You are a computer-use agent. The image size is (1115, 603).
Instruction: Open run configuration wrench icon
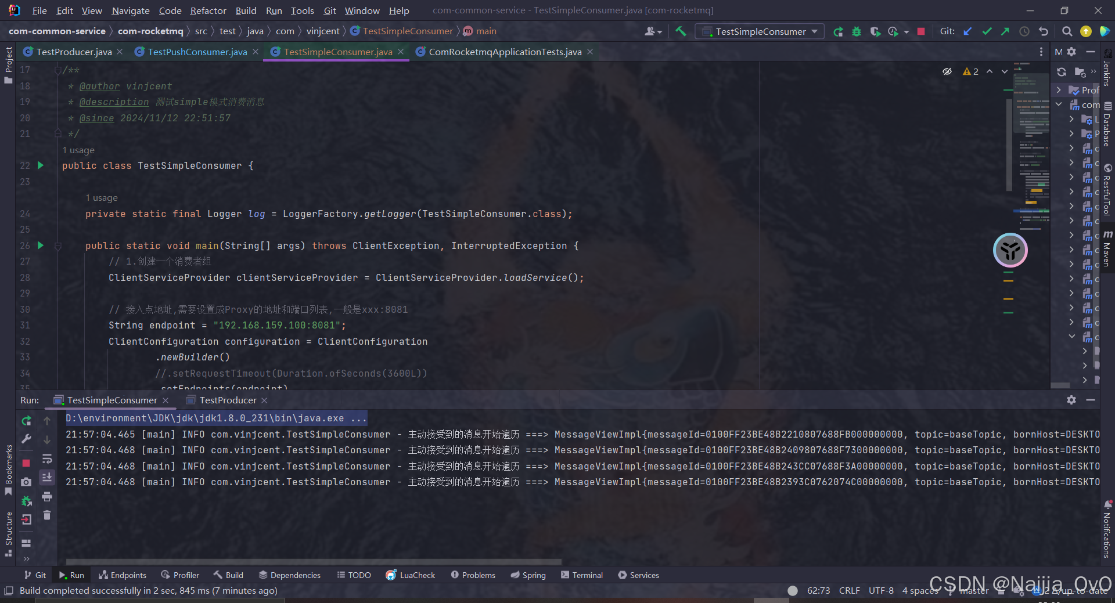[x=26, y=439]
